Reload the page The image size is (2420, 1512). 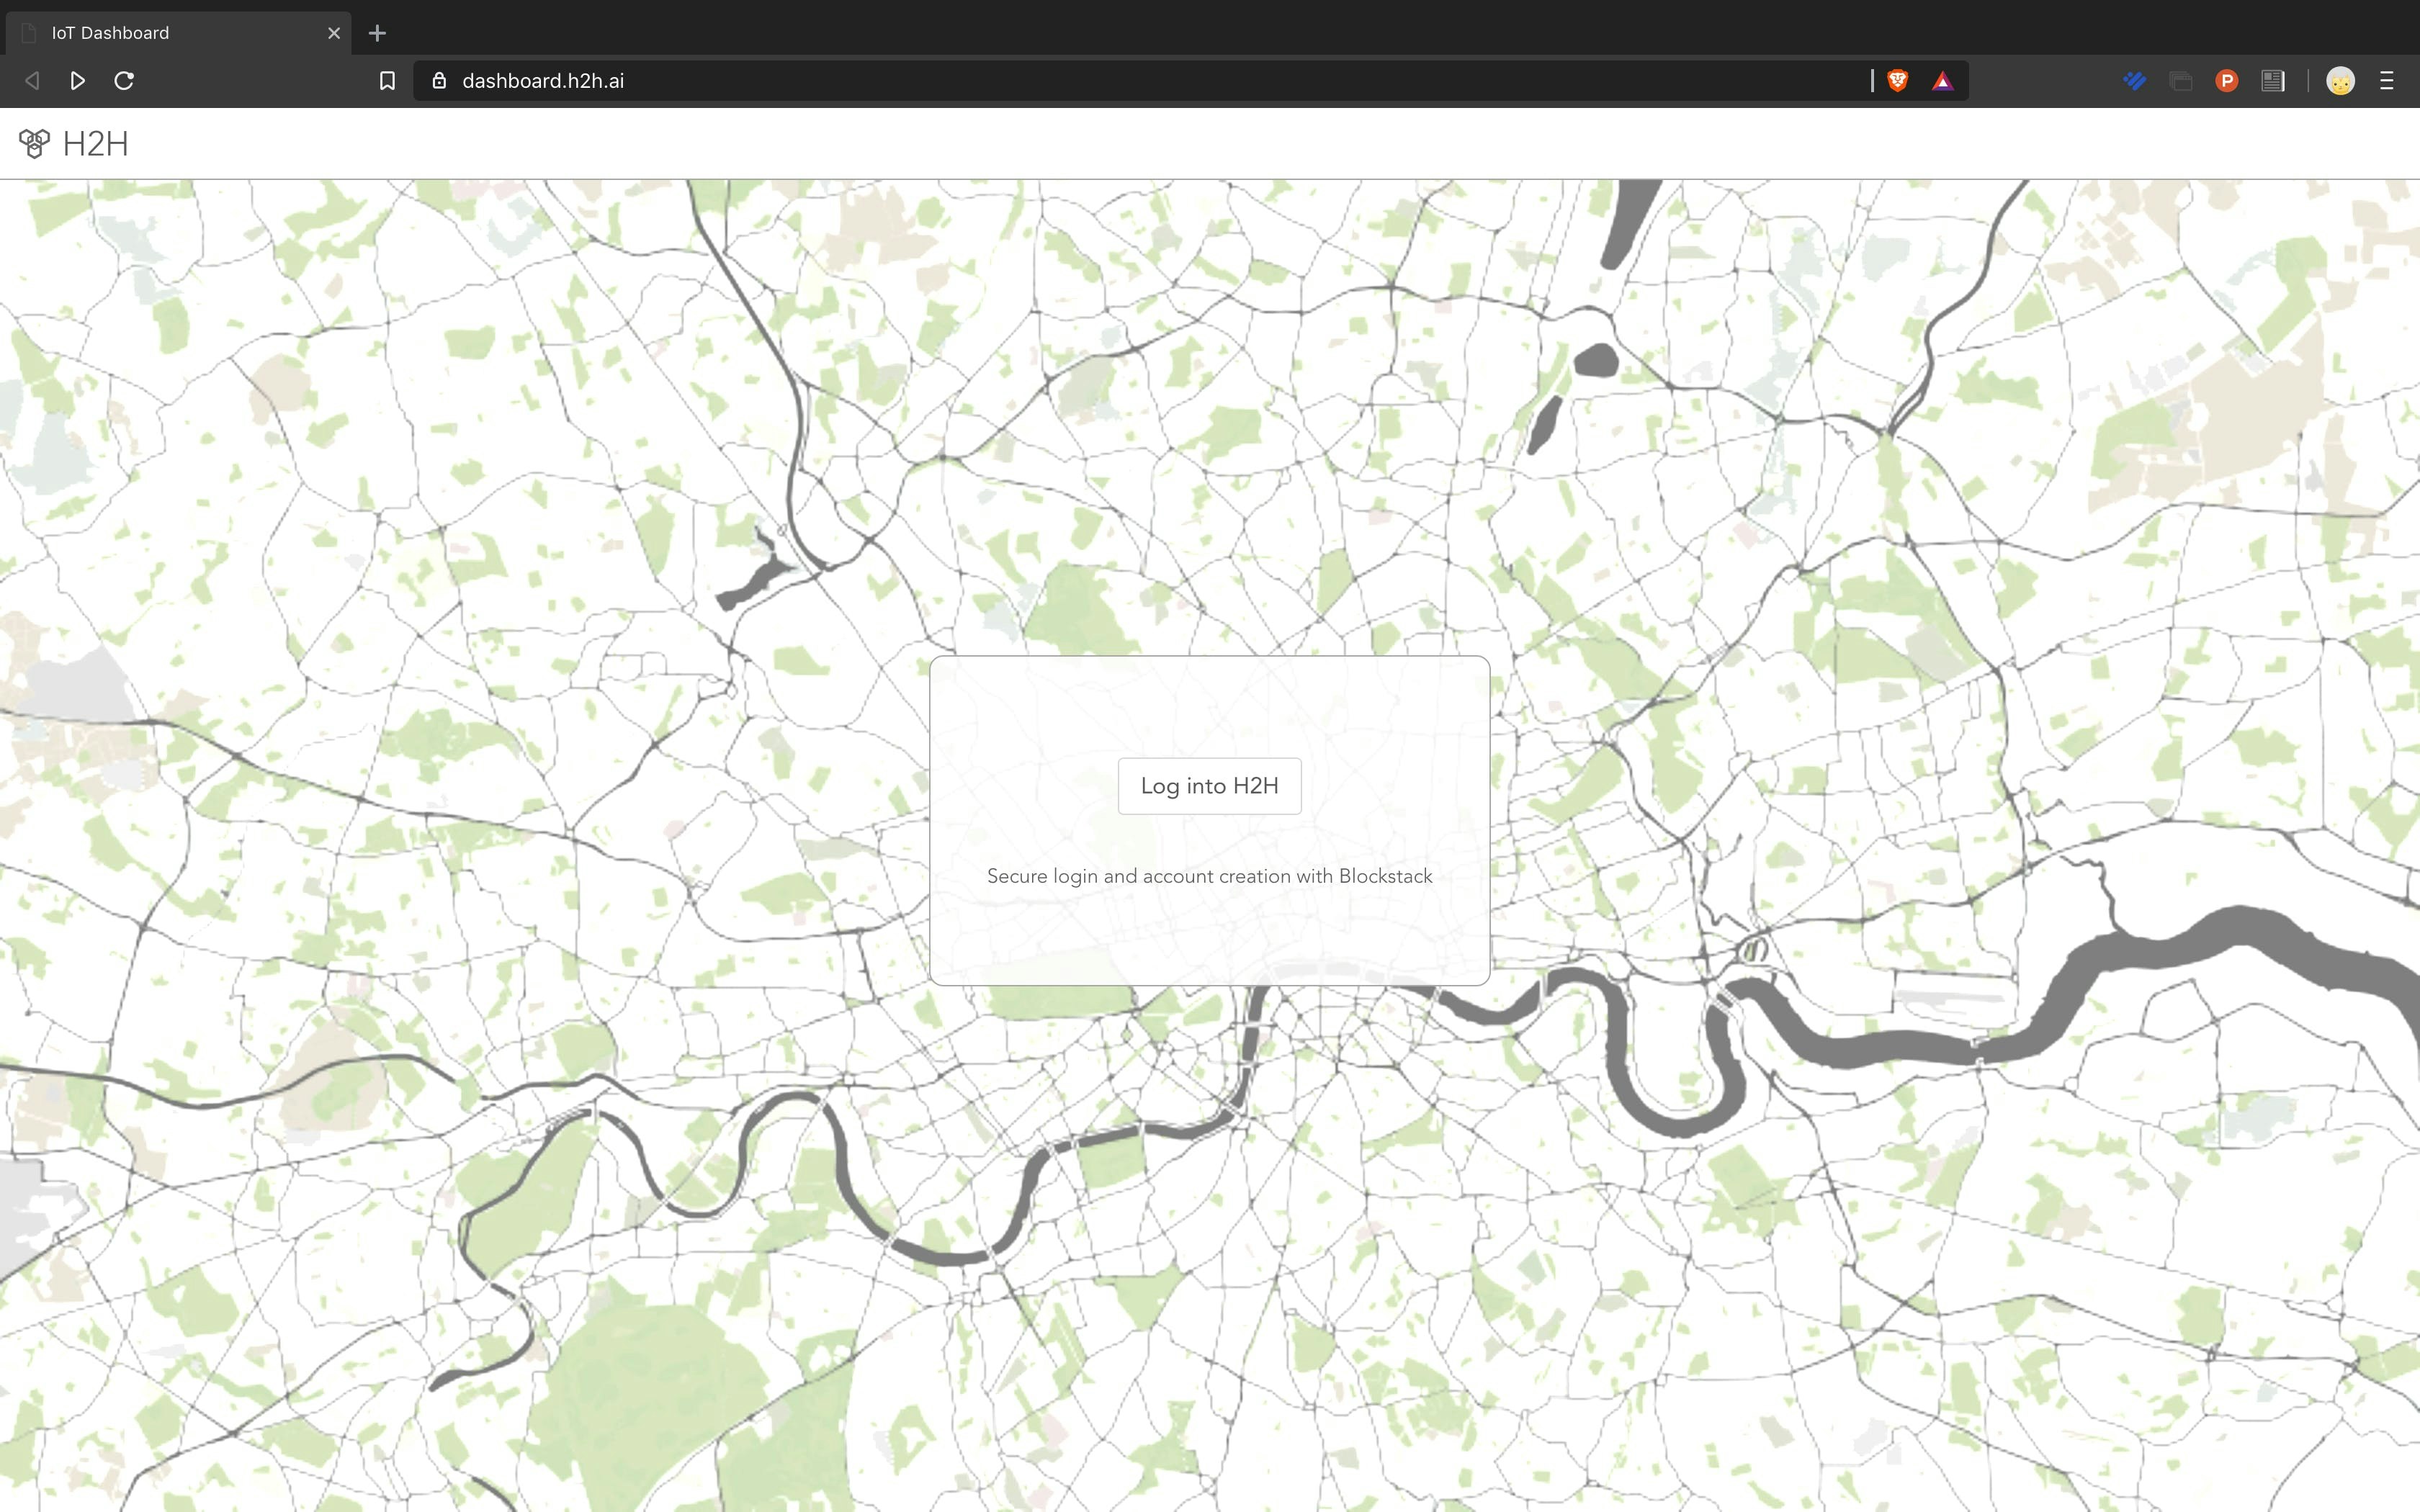point(124,81)
